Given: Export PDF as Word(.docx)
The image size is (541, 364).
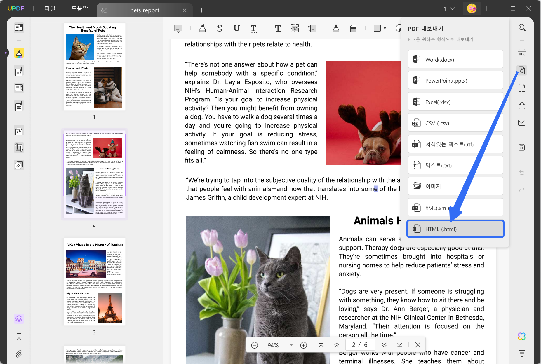Looking at the screenshot, I should coord(455,60).
